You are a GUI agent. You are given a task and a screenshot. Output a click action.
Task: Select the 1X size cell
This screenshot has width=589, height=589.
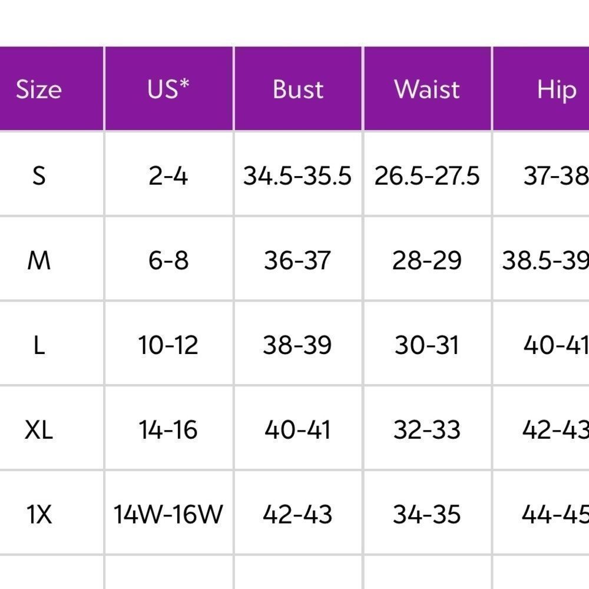39,515
